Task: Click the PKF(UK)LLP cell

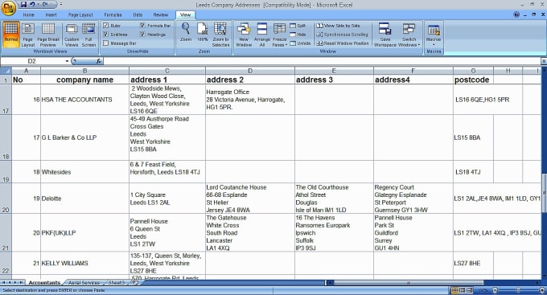Action: (84, 232)
